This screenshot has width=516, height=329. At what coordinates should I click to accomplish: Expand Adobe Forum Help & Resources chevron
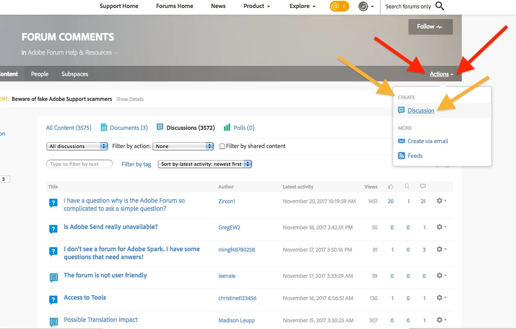click(x=116, y=53)
